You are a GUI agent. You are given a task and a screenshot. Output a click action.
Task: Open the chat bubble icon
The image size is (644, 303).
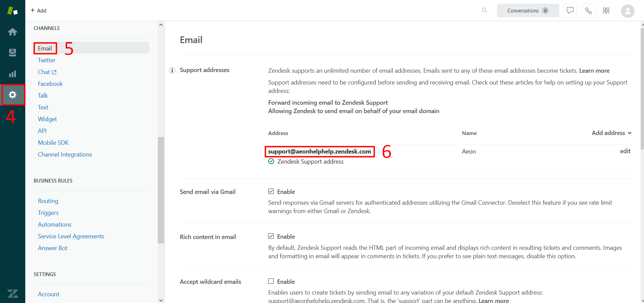pos(570,10)
